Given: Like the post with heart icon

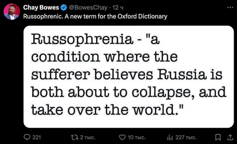Looking at the screenshot, I should [122, 137].
